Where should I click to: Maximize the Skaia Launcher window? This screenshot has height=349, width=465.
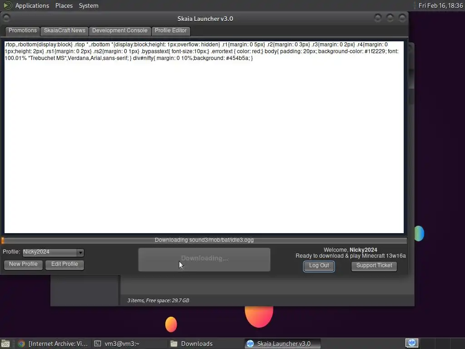(x=390, y=18)
